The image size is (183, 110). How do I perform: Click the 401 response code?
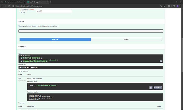20,79
